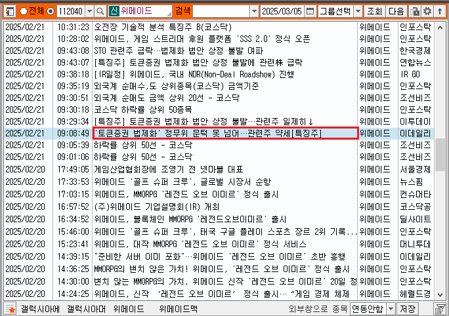This screenshot has width=449, height=316.
Task: Select the 전체 radio button
Action: (x=24, y=11)
